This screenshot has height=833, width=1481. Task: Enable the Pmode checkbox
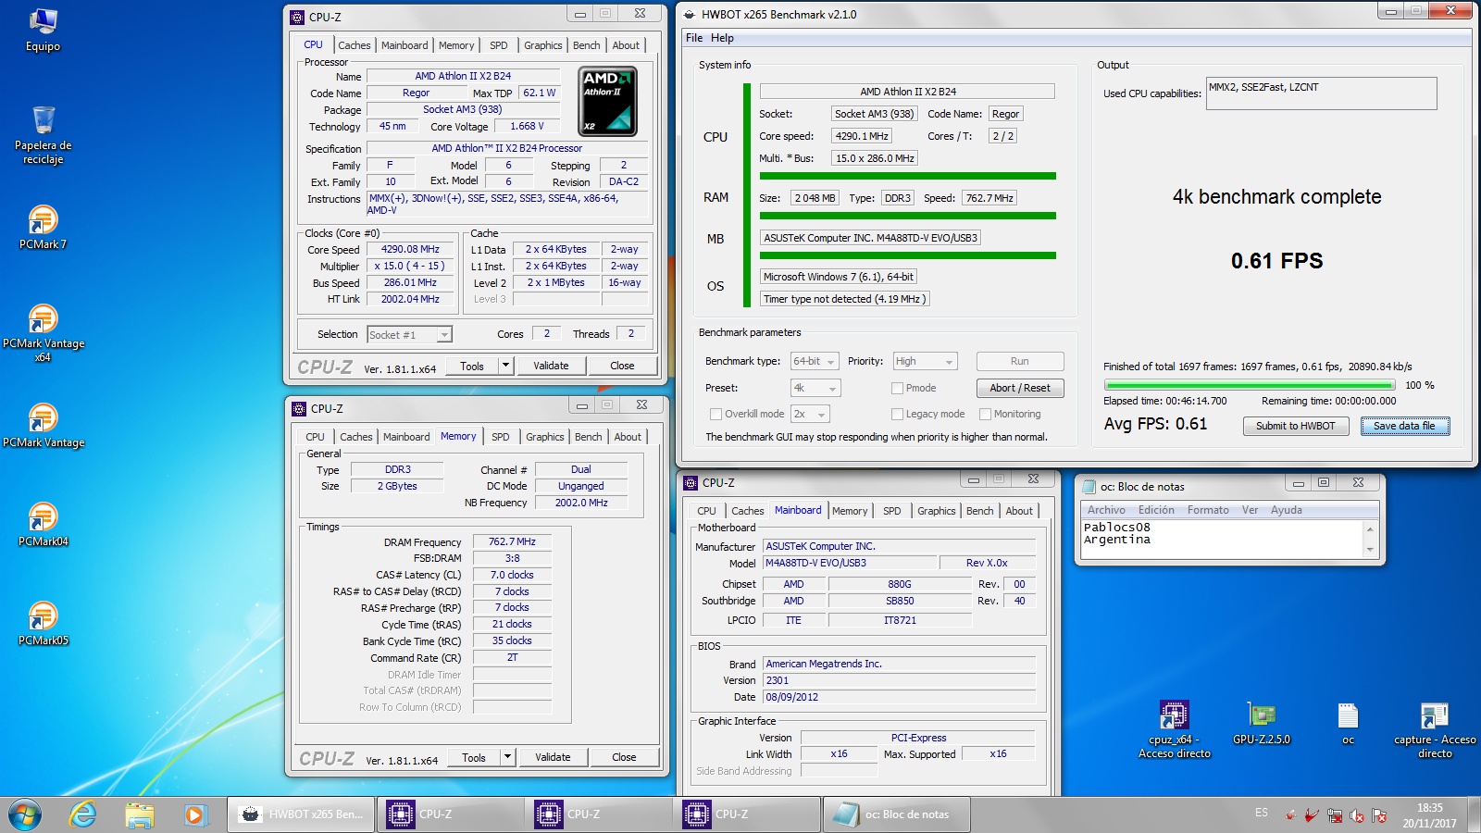pyautogui.click(x=897, y=388)
